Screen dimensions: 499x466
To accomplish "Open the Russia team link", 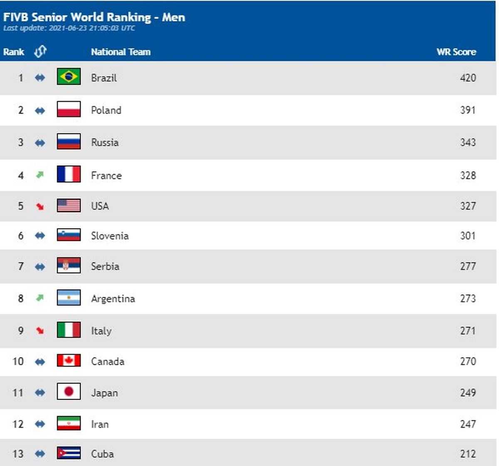I will pyautogui.click(x=105, y=142).
